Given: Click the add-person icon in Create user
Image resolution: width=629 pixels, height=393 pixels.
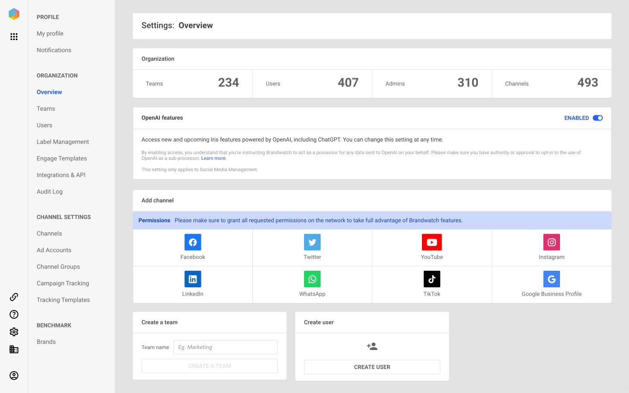Looking at the screenshot, I should (372, 346).
